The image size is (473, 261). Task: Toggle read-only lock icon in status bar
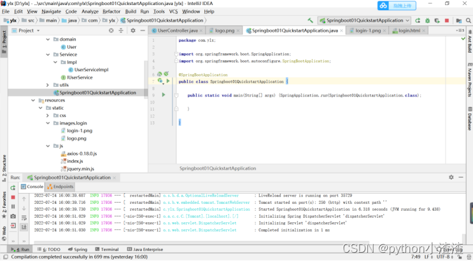459,257
